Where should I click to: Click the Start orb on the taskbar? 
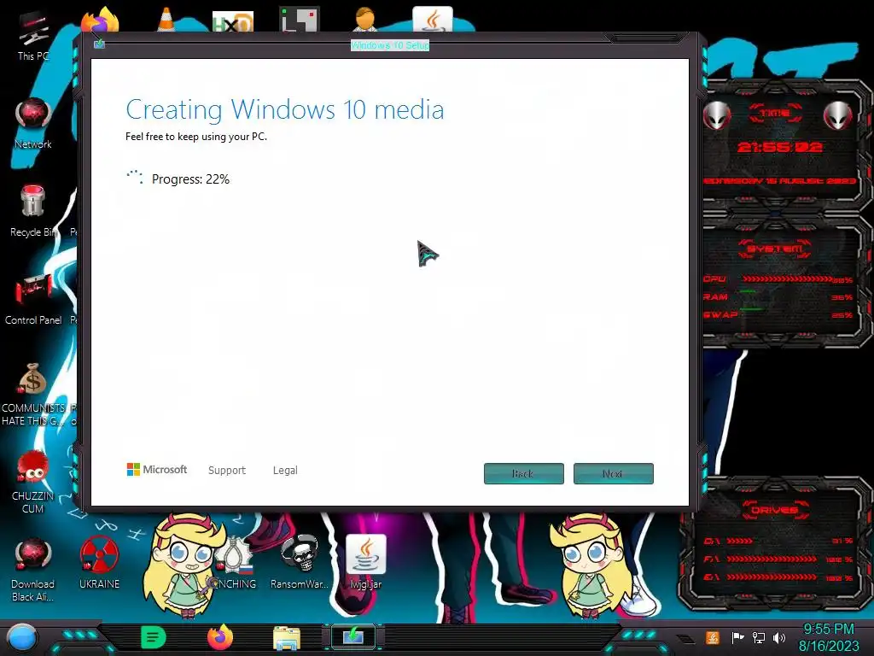[22, 637]
